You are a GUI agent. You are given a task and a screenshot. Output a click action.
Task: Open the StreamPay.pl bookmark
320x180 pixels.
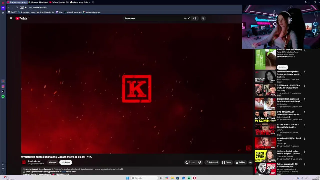(x=27, y=12)
